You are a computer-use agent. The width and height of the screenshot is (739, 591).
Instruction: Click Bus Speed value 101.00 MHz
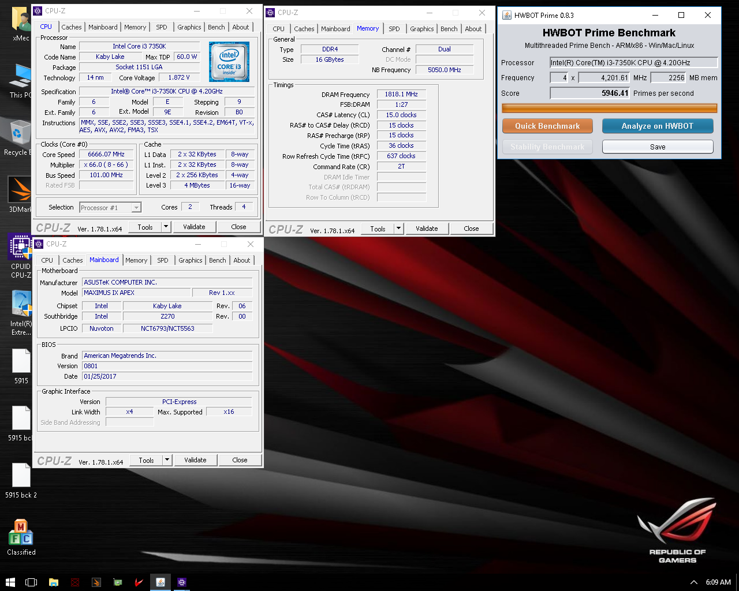click(106, 175)
